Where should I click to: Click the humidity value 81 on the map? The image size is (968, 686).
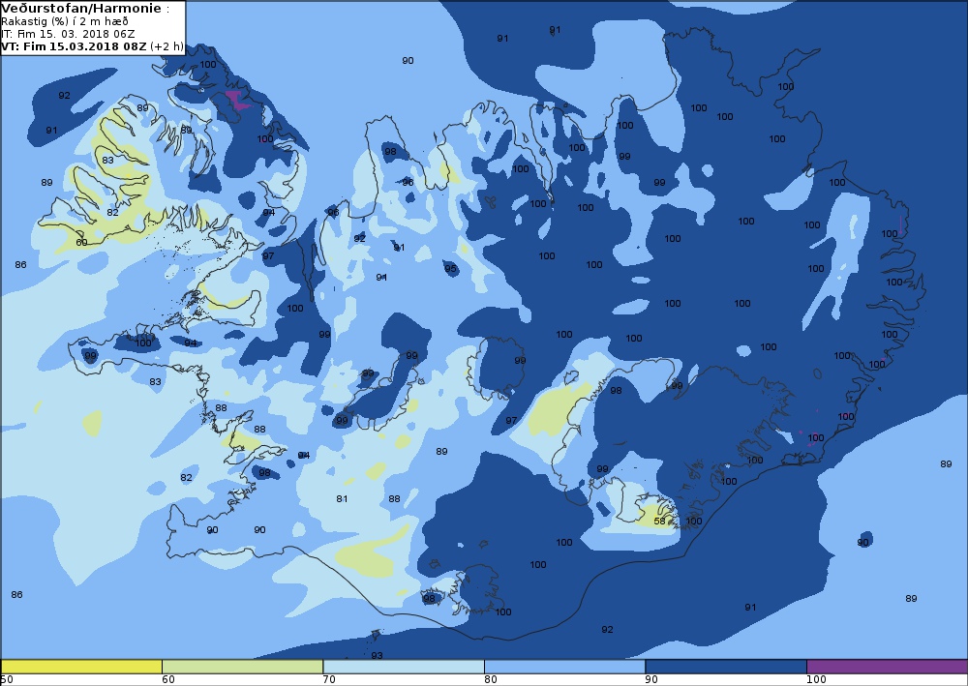tap(342, 498)
